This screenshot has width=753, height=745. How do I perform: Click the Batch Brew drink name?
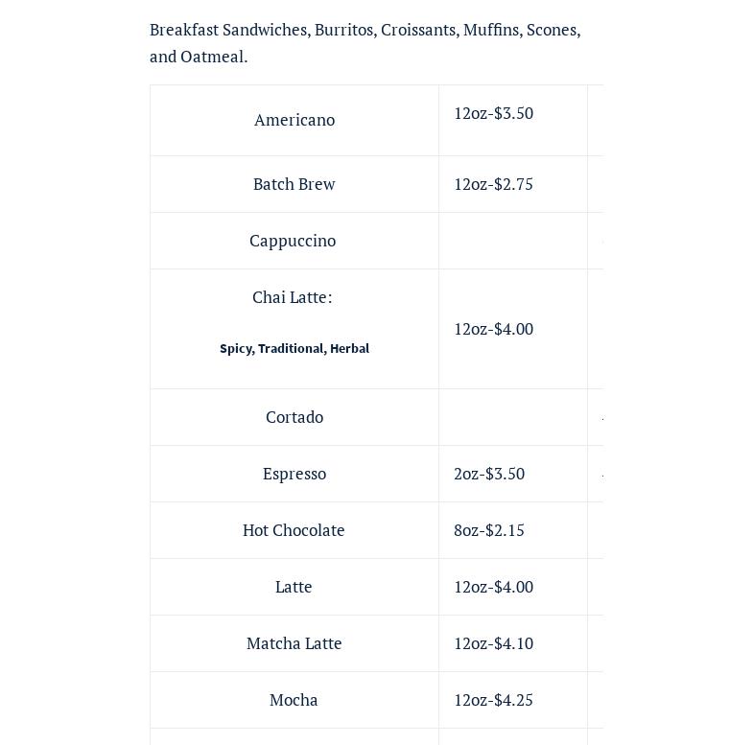[x=294, y=184]
